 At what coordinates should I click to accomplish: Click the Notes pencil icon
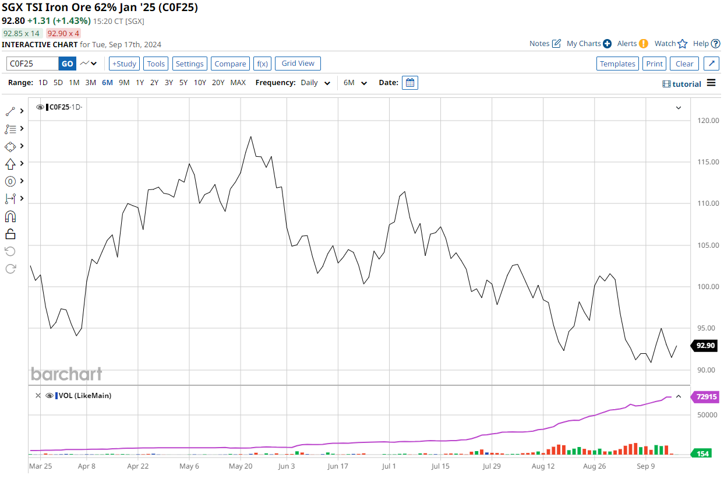(556, 44)
